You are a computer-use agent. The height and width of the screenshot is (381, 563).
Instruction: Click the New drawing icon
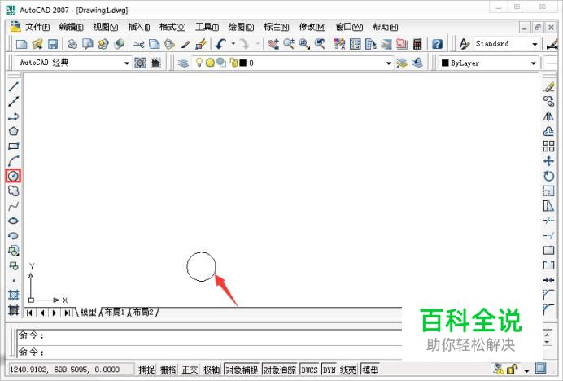(x=21, y=44)
